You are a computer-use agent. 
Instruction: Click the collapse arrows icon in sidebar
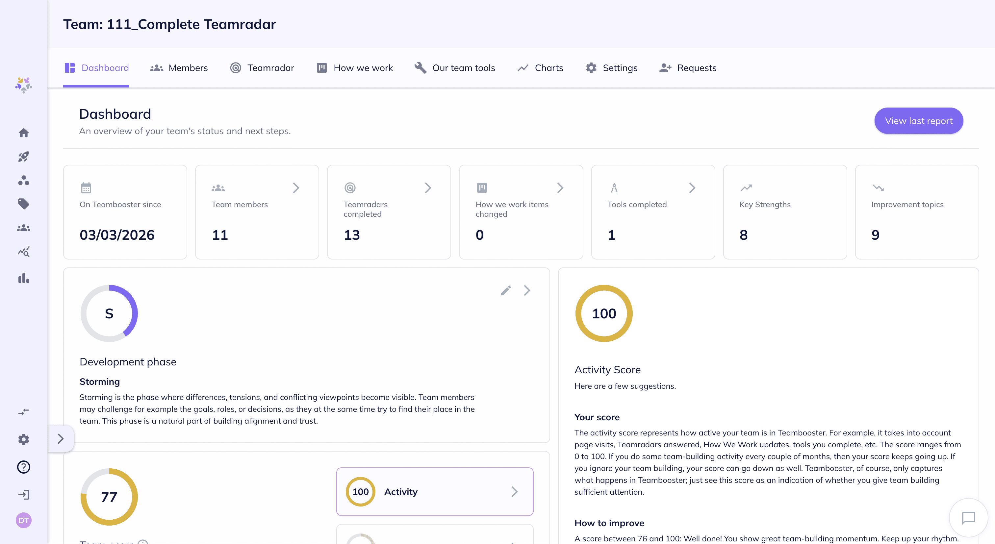pyautogui.click(x=24, y=411)
